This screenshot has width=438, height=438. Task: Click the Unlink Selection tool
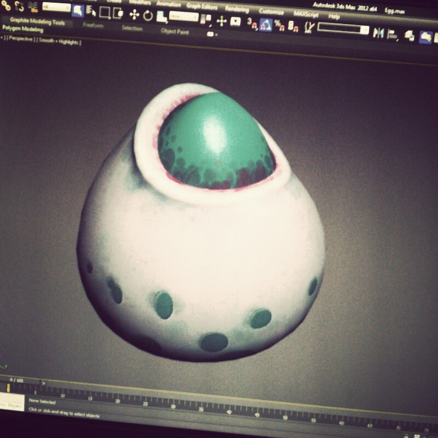[19, 6]
